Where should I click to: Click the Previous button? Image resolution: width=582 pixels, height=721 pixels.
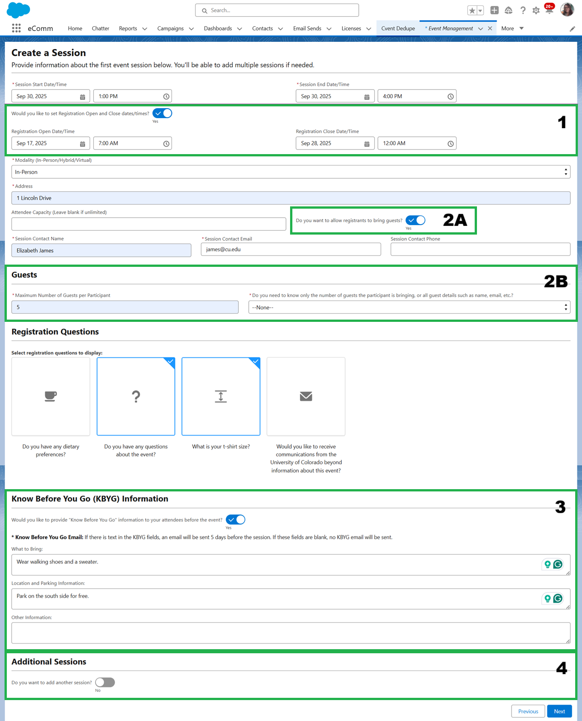pos(528,711)
